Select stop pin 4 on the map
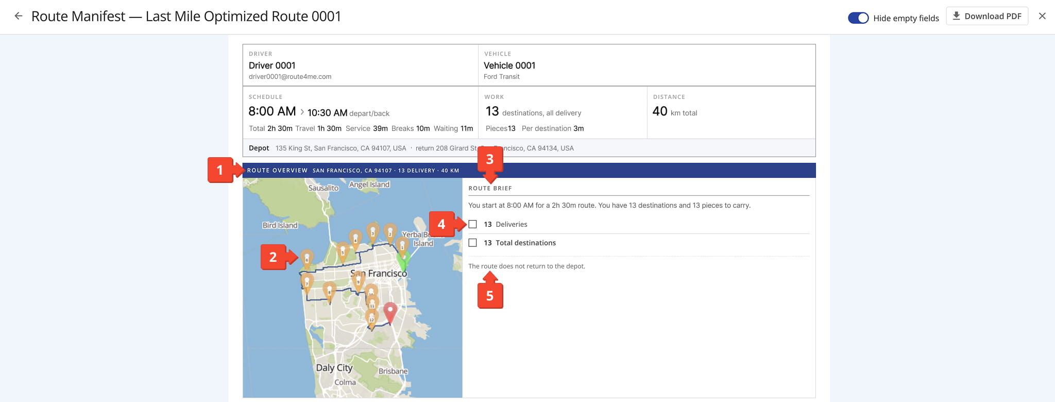 355,240
